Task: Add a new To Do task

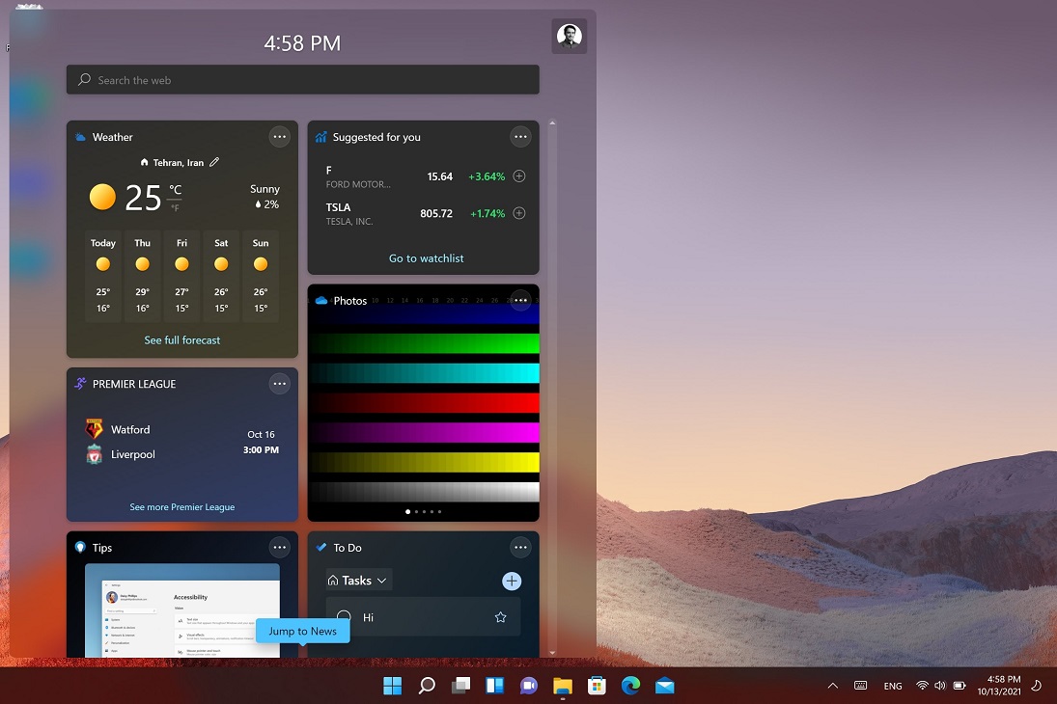Action: tap(512, 581)
